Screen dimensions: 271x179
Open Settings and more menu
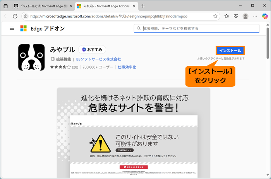[x=255, y=16]
